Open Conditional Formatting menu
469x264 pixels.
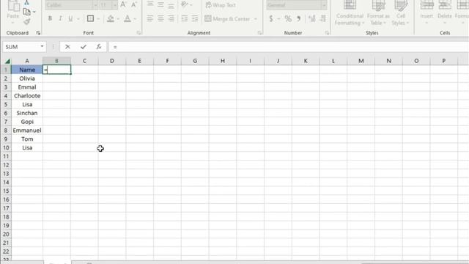[x=350, y=12]
